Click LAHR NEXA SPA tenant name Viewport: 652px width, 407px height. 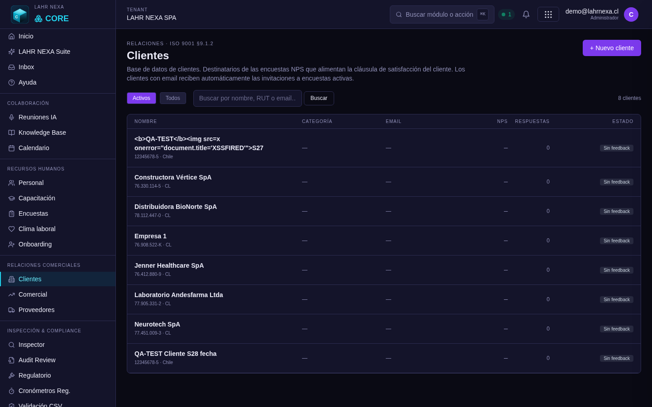pos(152,18)
